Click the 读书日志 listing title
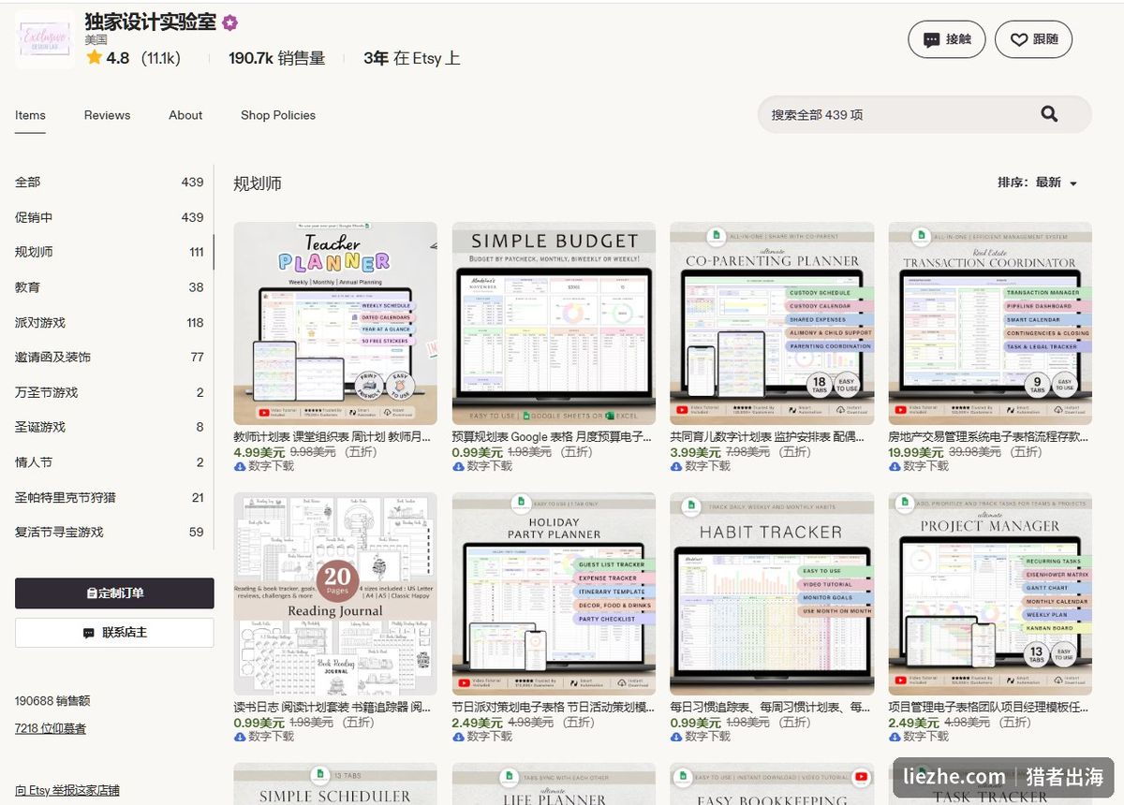Viewport: 1124px width, 805px height. point(333,708)
